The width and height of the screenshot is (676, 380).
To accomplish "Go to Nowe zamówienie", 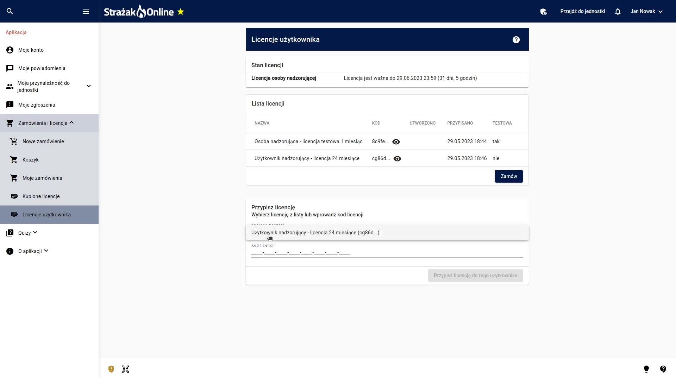I will (x=49, y=141).
